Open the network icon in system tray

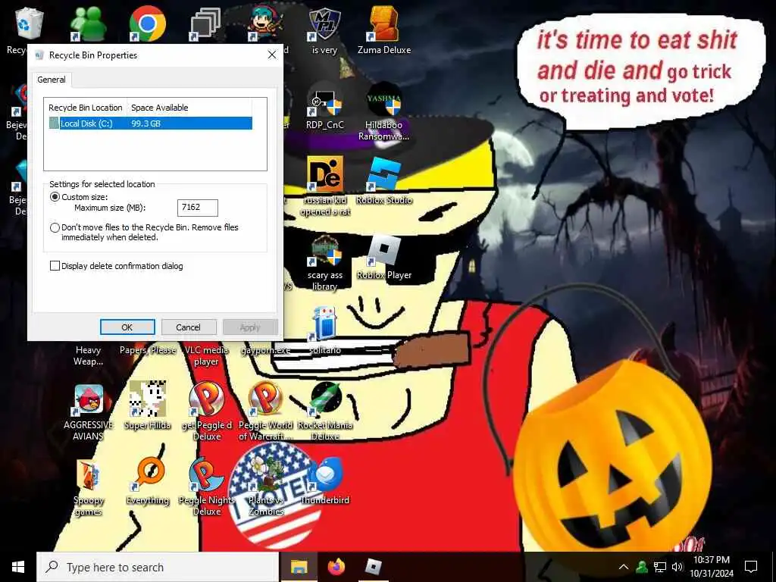pyautogui.click(x=660, y=567)
